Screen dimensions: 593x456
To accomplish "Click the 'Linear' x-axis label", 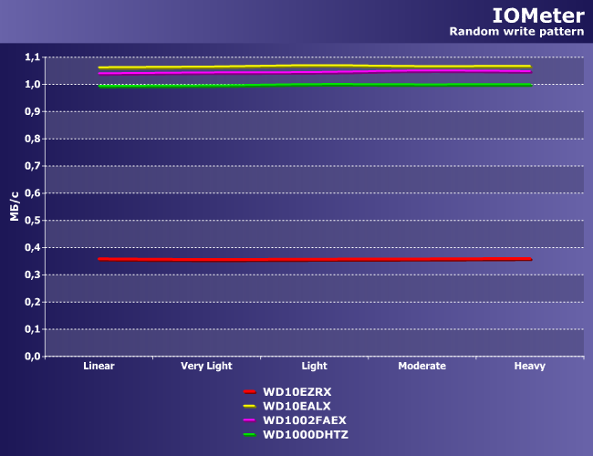I will tap(99, 366).
